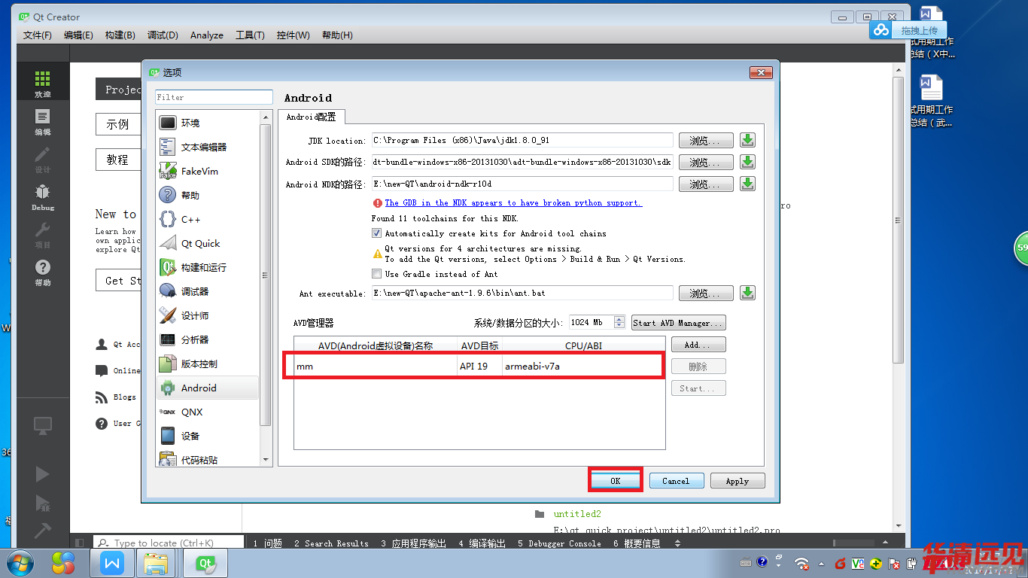Open the Version Control (版本控制) category
The image size is (1028, 578).
point(199,364)
